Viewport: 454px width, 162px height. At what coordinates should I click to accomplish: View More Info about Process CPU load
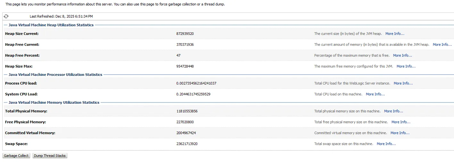[403, 83]
